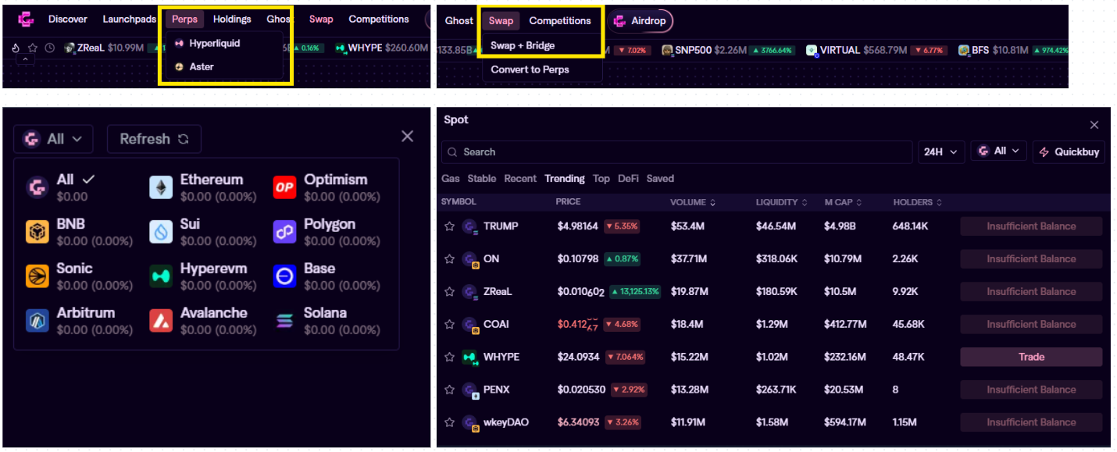Pick the Solana chain icon
This screenshot has width=1117, height=452.
coord(284,321)
